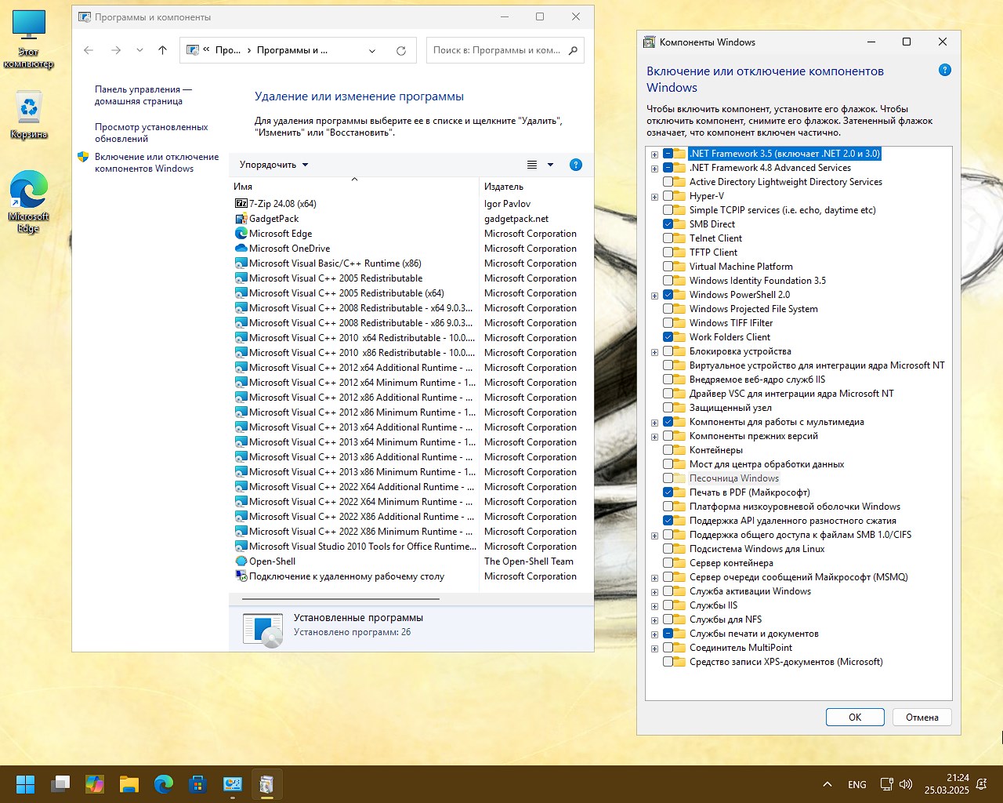The height and width of the screenshot is (803, 1003).
Task: Expand .NET Framework 4.8 Advanced Services node
Action: 654,168
